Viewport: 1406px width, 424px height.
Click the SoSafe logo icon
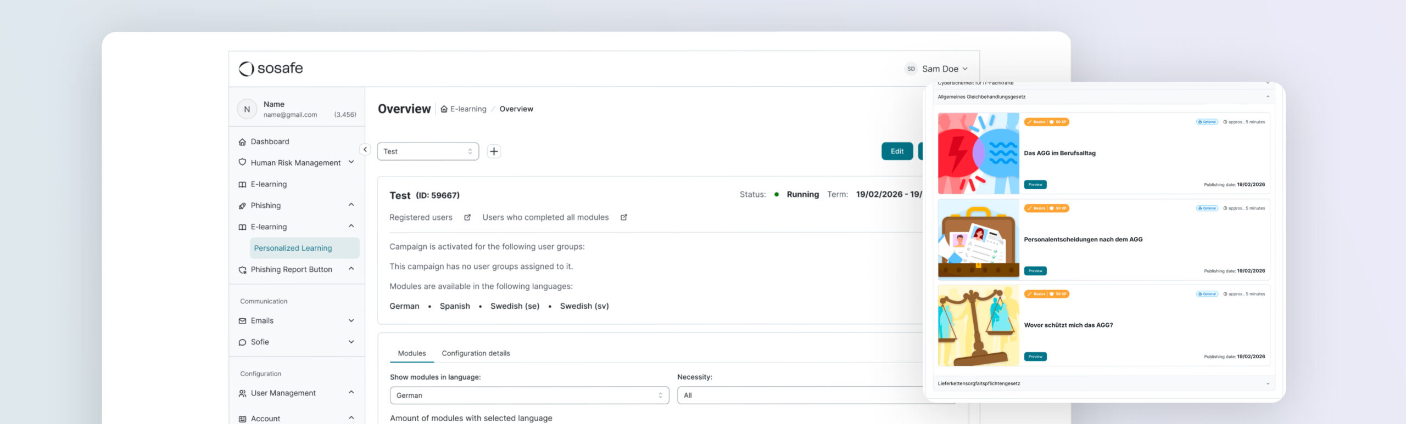click(246, 69)
